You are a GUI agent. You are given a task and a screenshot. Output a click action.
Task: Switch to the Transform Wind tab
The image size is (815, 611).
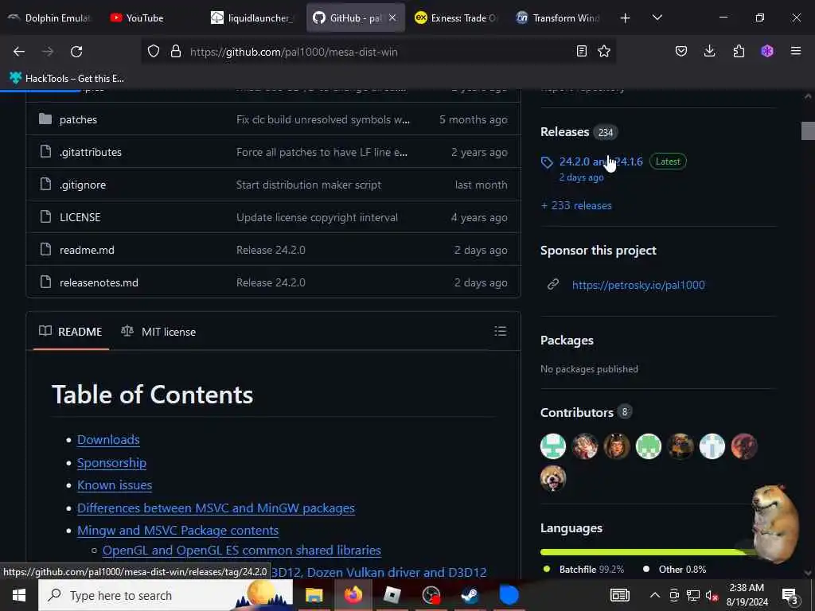pyautogui.click(x=558, y=18)
